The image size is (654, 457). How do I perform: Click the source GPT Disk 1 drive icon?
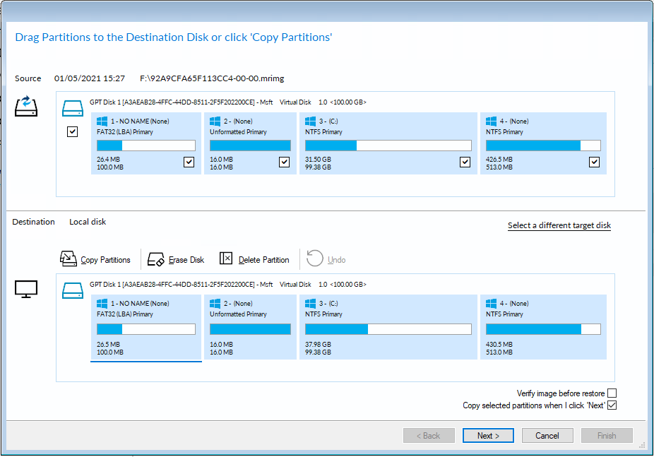click(x=73, y=108)
